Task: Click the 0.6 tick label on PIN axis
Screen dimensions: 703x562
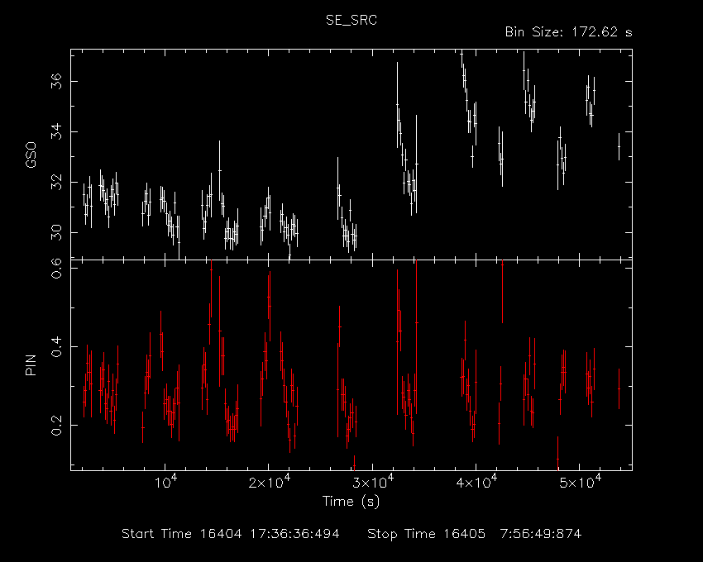Action: coord(56,268)
